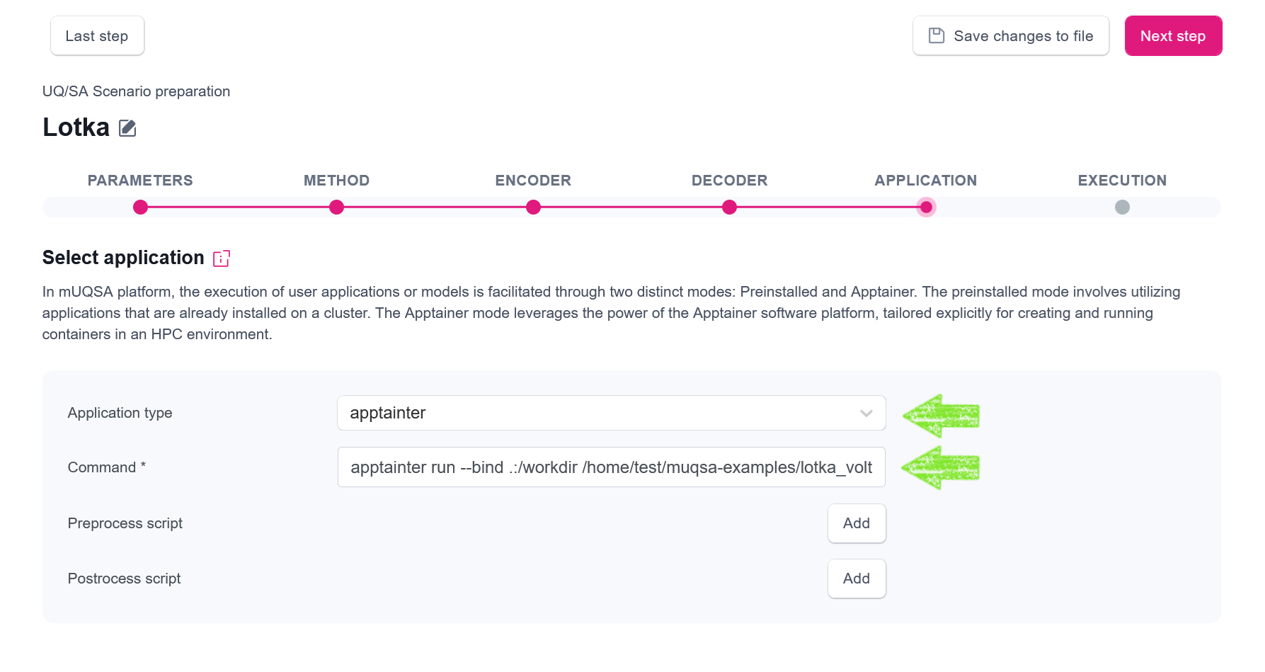
Task: Switch to the PARAMETERS step
Action: click(x=140, y=181)
